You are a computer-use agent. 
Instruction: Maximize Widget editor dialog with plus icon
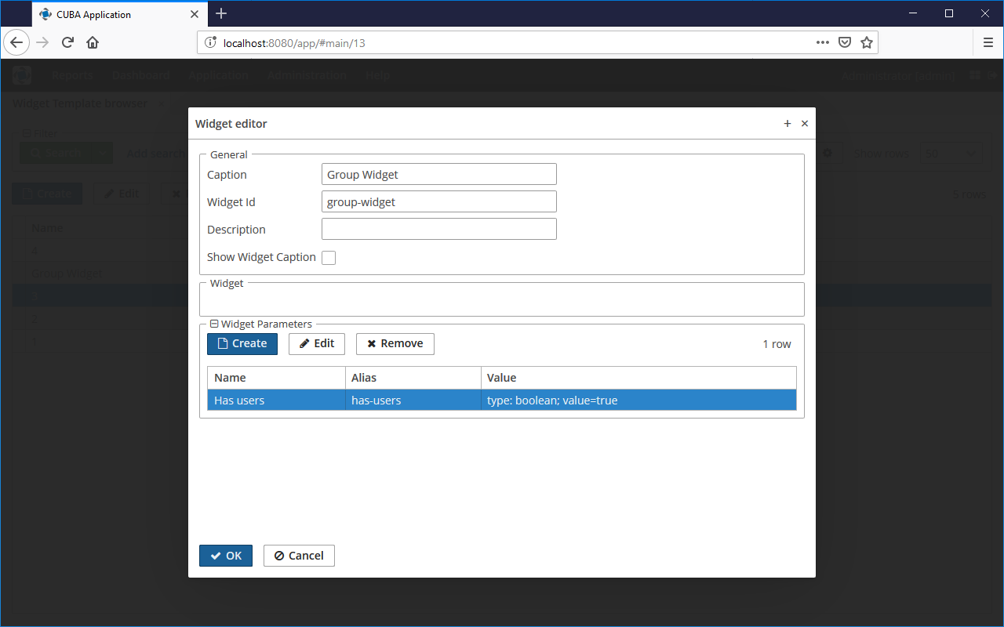click(x=788, y=124)
